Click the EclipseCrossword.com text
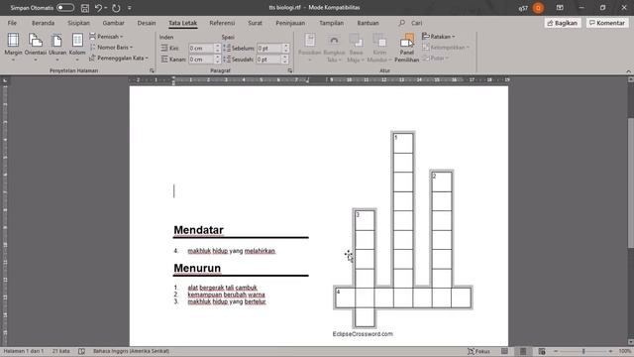Image resolution: width=634 pixels, height=357 pixels. click(363, 334)
